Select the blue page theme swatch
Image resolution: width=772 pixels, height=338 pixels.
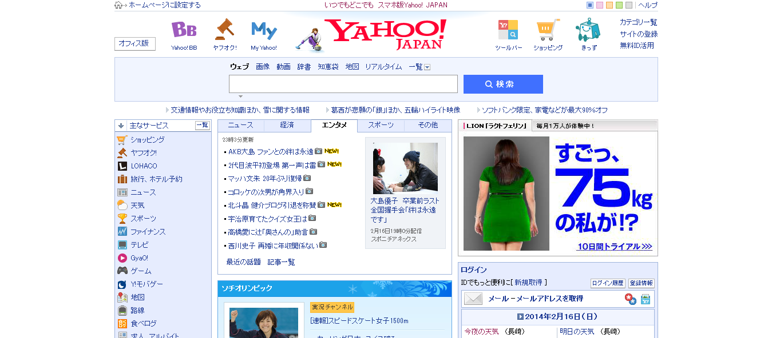coord(590,5)
